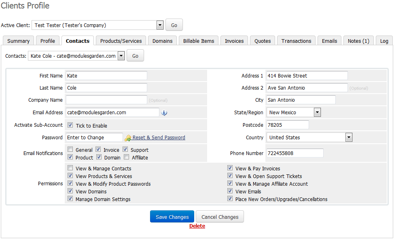Open the Quotes tab
Image resolution: width=394 pixels, height=239 pixels.
pyautogui.click(x=263, y=41)
